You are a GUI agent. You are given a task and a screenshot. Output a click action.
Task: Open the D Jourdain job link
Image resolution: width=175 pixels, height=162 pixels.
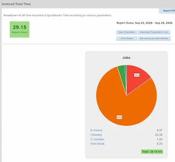(97, 139)
